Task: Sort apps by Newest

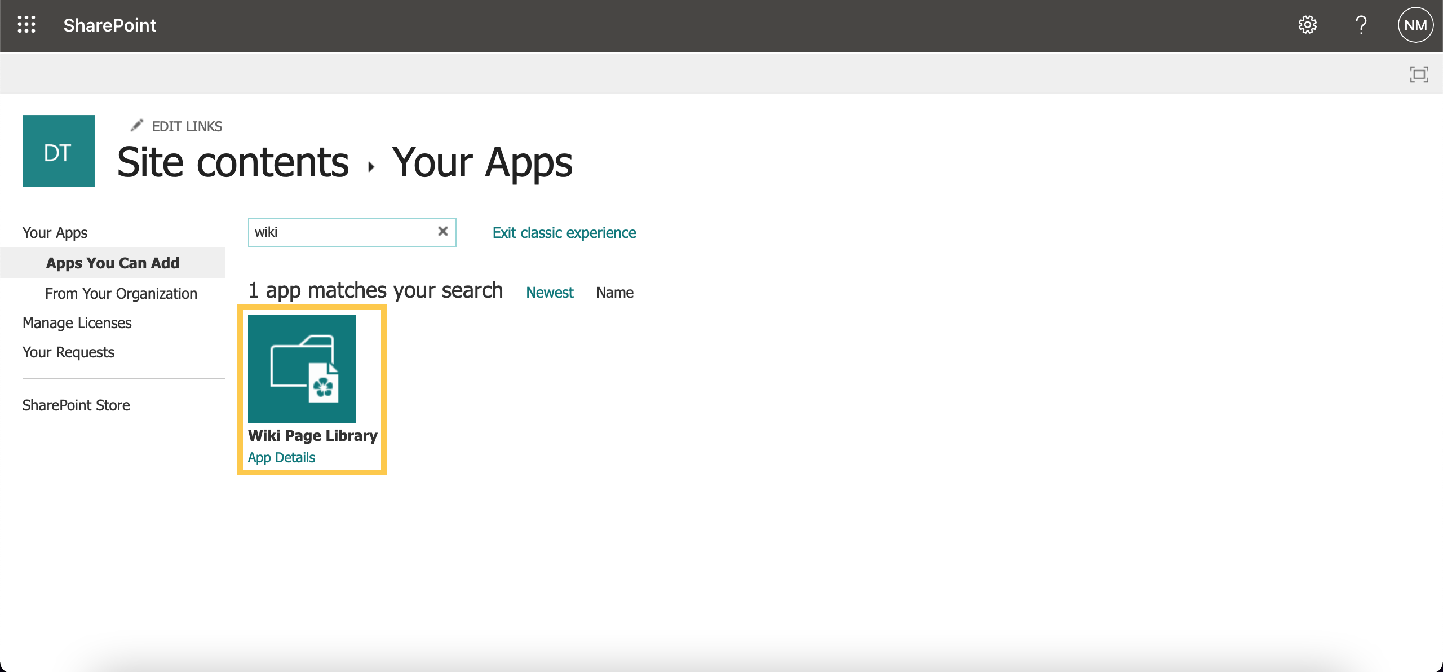Action: pos(550,292)
